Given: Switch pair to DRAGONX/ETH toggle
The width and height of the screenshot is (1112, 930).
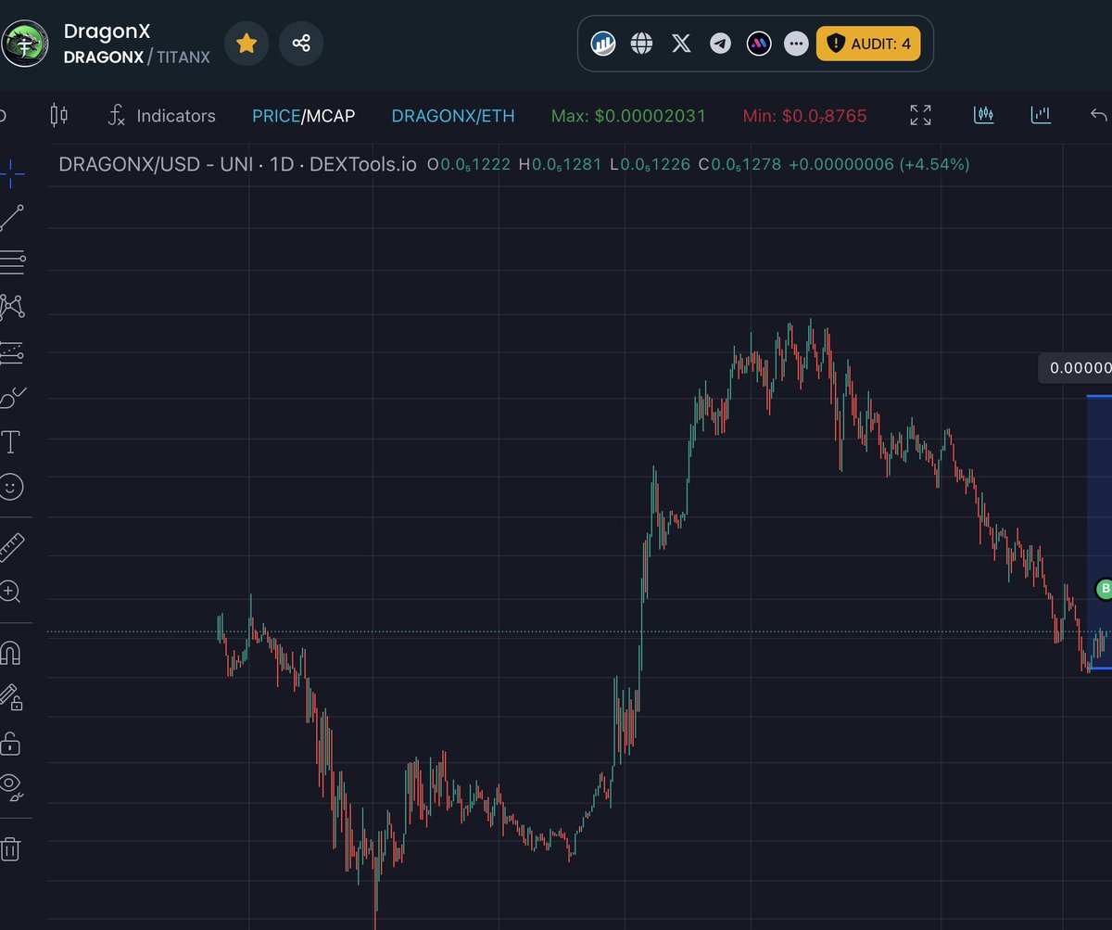Looking at the screenshot, I should pyautogui.click(x=453, y=116).
